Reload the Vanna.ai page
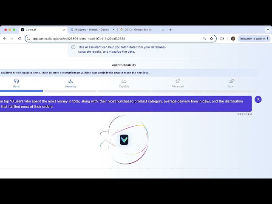 pyautogui.click(x=20, y=39)
